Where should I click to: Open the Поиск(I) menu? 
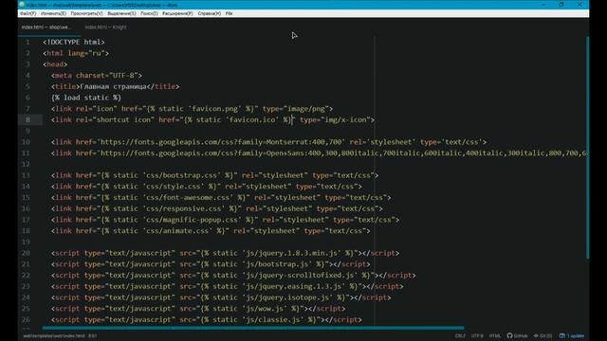point(149,13)
